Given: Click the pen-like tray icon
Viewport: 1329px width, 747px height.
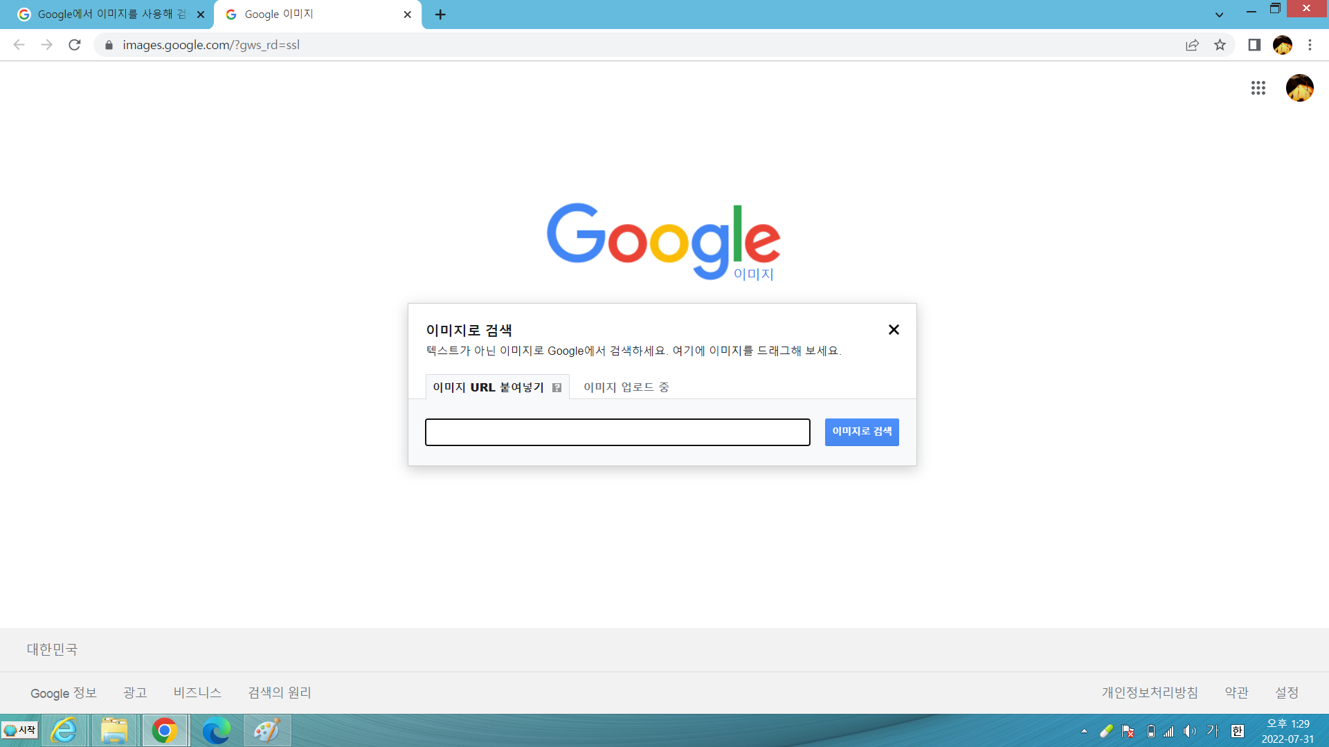Looking at the screenshot, I should tap(1106, 731).
